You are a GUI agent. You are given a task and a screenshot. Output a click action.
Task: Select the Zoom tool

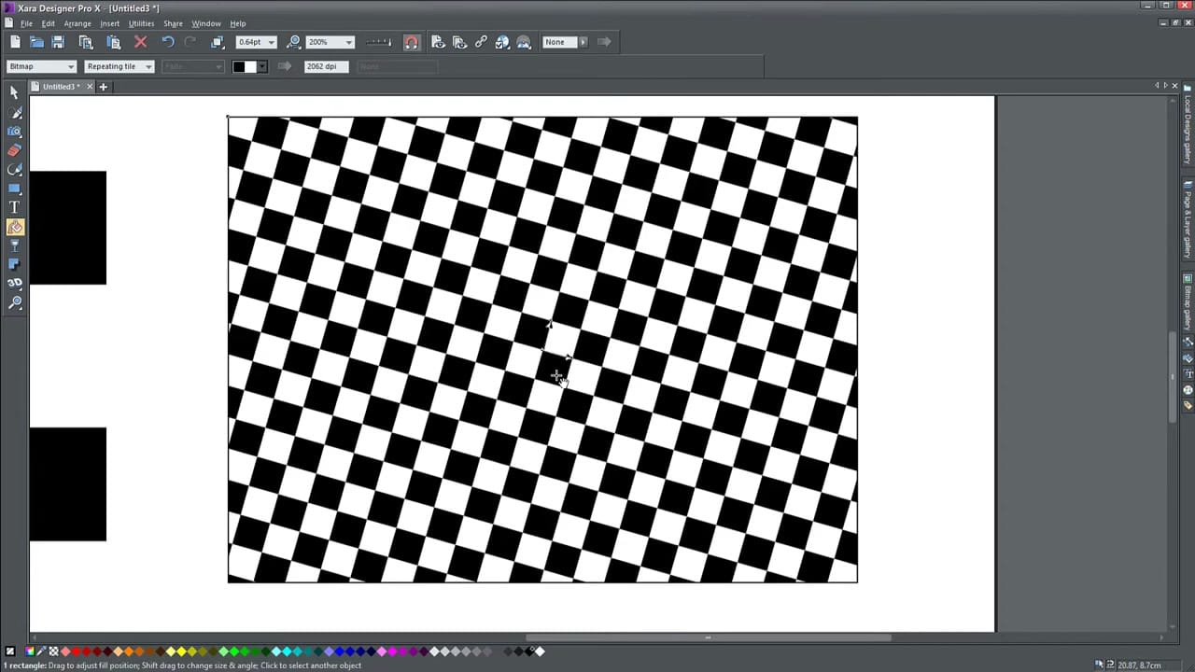click(x=15, y=302)
